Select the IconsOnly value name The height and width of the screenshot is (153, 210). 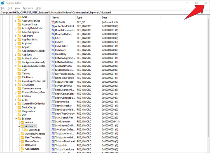pos(61,54)
